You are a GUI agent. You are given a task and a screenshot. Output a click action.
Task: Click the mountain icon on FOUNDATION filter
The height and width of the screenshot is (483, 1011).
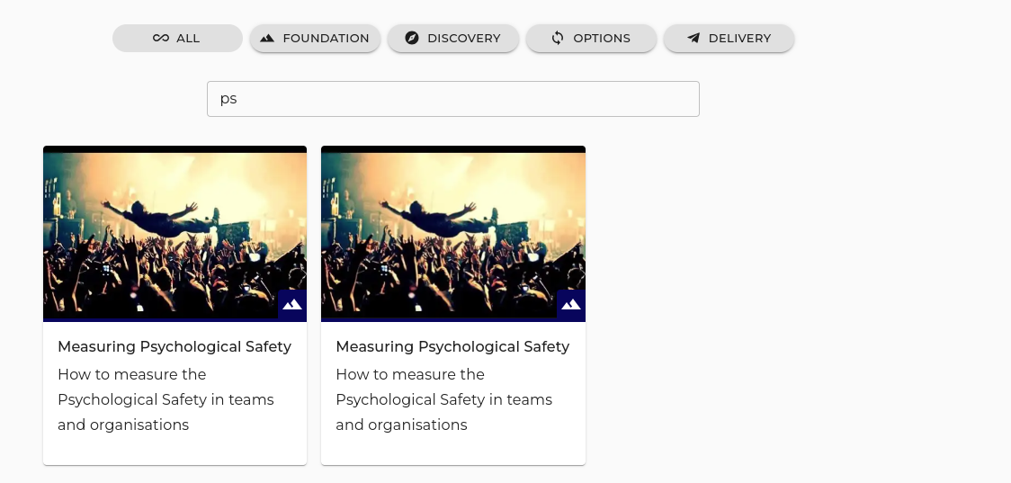coord(267,38)
